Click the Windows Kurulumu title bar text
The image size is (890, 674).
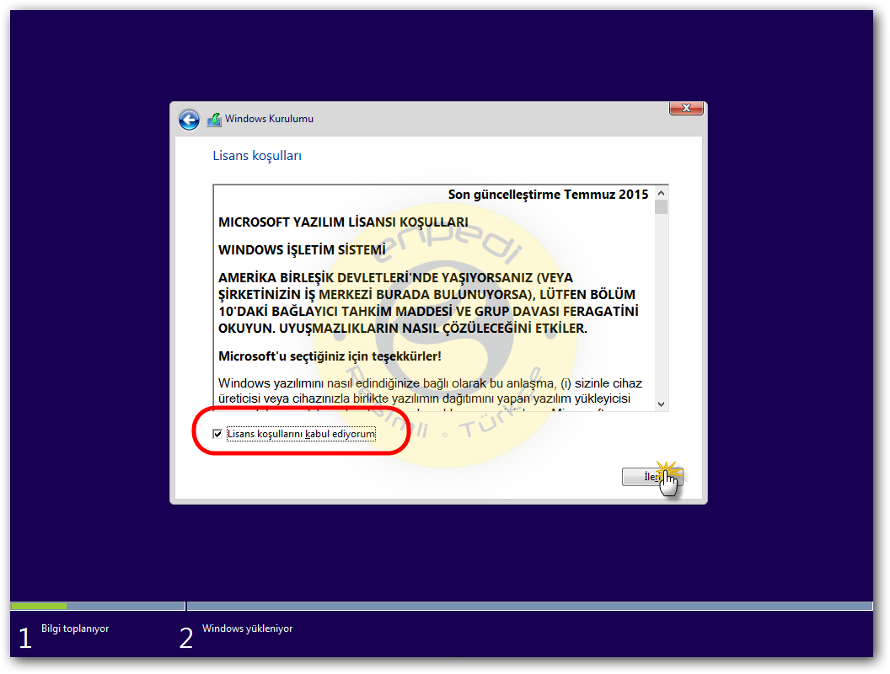click(271, 119)
